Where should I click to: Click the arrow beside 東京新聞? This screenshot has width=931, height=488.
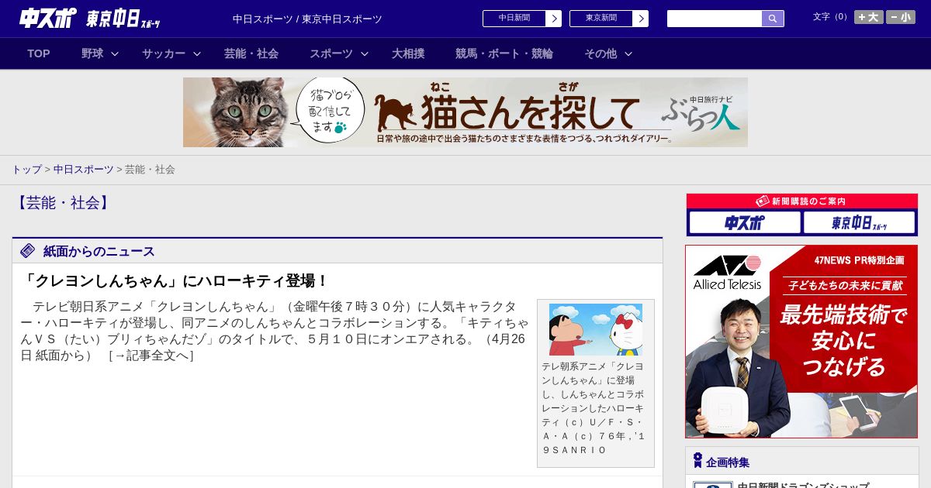tap(641, 19)
